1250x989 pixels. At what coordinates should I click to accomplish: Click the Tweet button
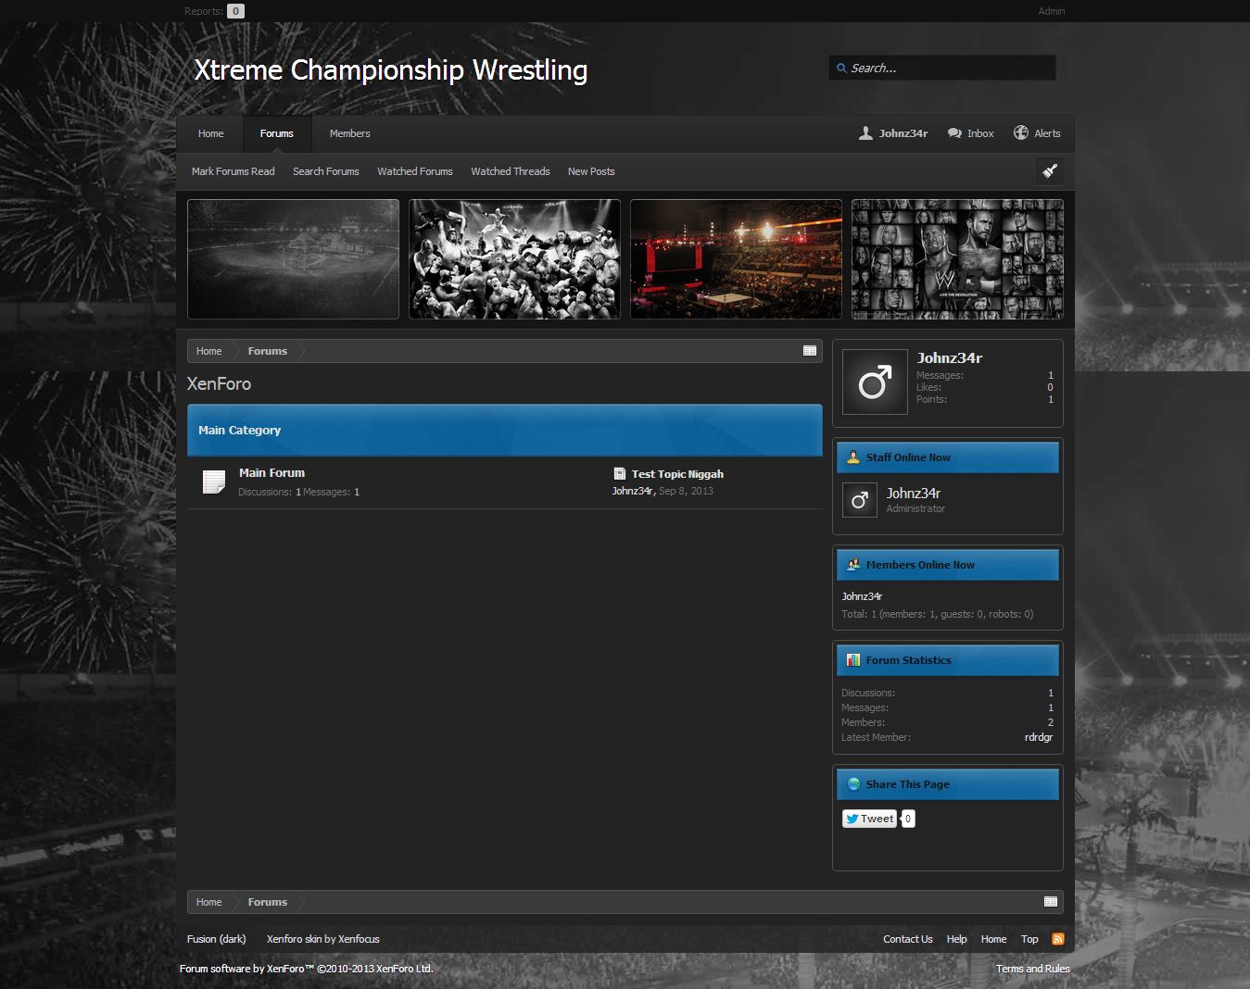coord(869,819)
